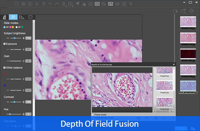
Task: Click the fusion dialog horizontal scroll-left arrow
Action: click(155, 112)
